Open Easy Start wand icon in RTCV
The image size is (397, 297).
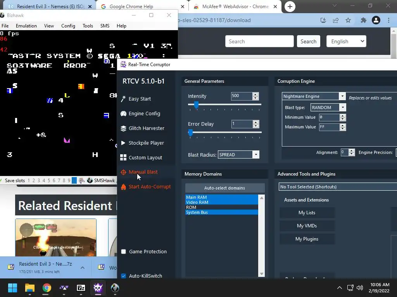[x=123, y=99]
